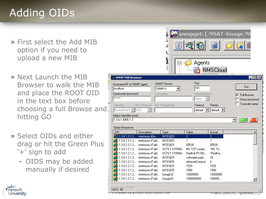Open the SNMP Version dropdown
The width and height of the screenshot is (266, 199).
178,89
